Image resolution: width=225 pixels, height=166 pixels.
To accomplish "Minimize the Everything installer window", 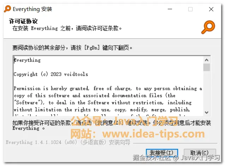I will coord(170,9).
